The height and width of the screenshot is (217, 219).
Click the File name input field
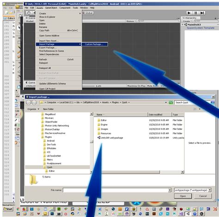[x=117, y=190]
